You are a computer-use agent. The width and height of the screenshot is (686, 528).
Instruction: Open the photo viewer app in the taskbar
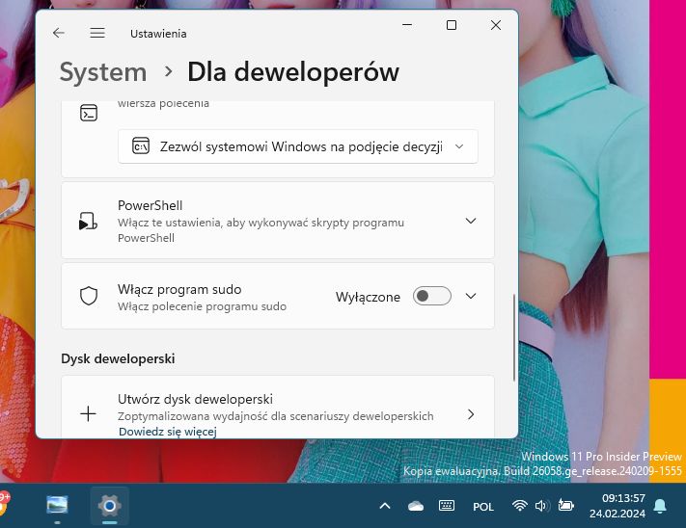tap(57, 506)
